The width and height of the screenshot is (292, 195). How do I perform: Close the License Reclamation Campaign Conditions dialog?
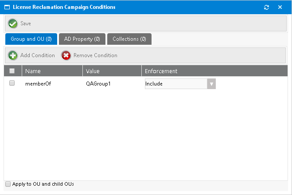coord(280,7)
